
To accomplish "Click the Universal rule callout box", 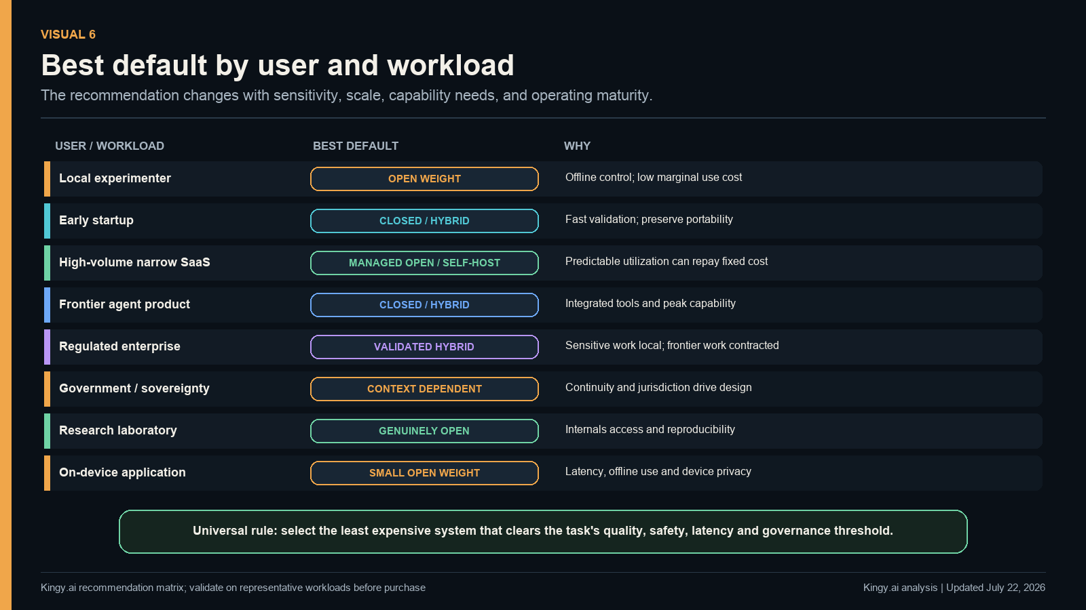I will pyautogui.click(x=543, y=531).
